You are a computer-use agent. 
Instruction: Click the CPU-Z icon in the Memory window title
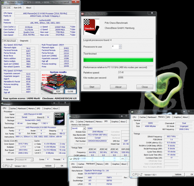[x=132, y=112]
